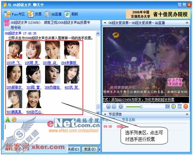The height and width of the screenshot is (155, 193).
Task: Collapse the 节目预告 section triangle
Action: pos(105,115)
